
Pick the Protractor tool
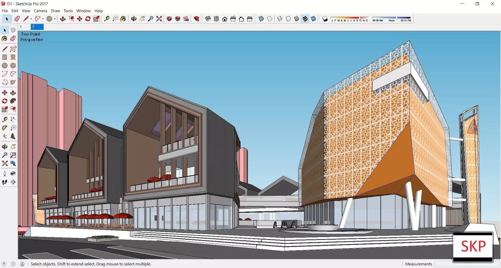point(5,128)
